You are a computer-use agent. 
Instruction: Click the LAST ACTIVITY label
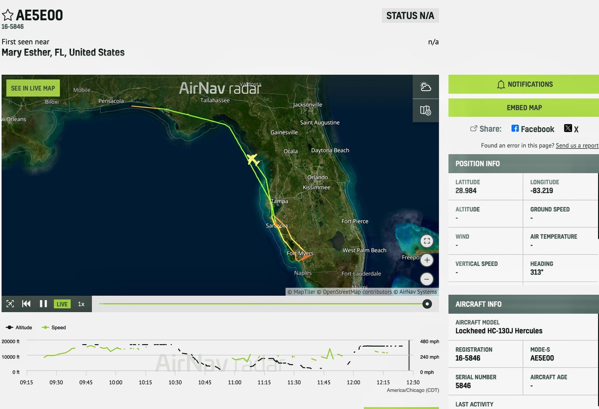[x=474, y=405]
